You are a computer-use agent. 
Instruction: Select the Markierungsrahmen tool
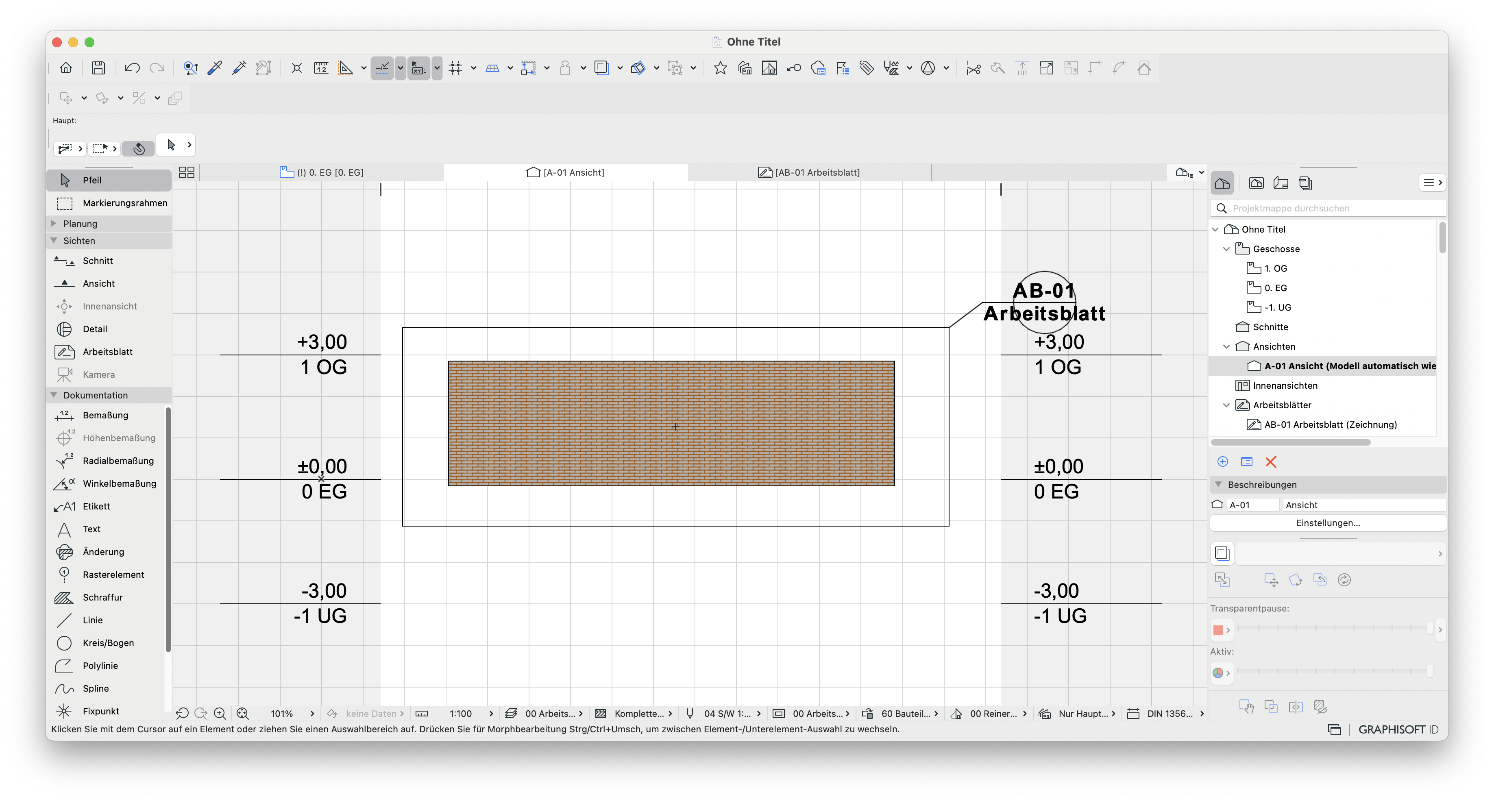pos(109,203)
